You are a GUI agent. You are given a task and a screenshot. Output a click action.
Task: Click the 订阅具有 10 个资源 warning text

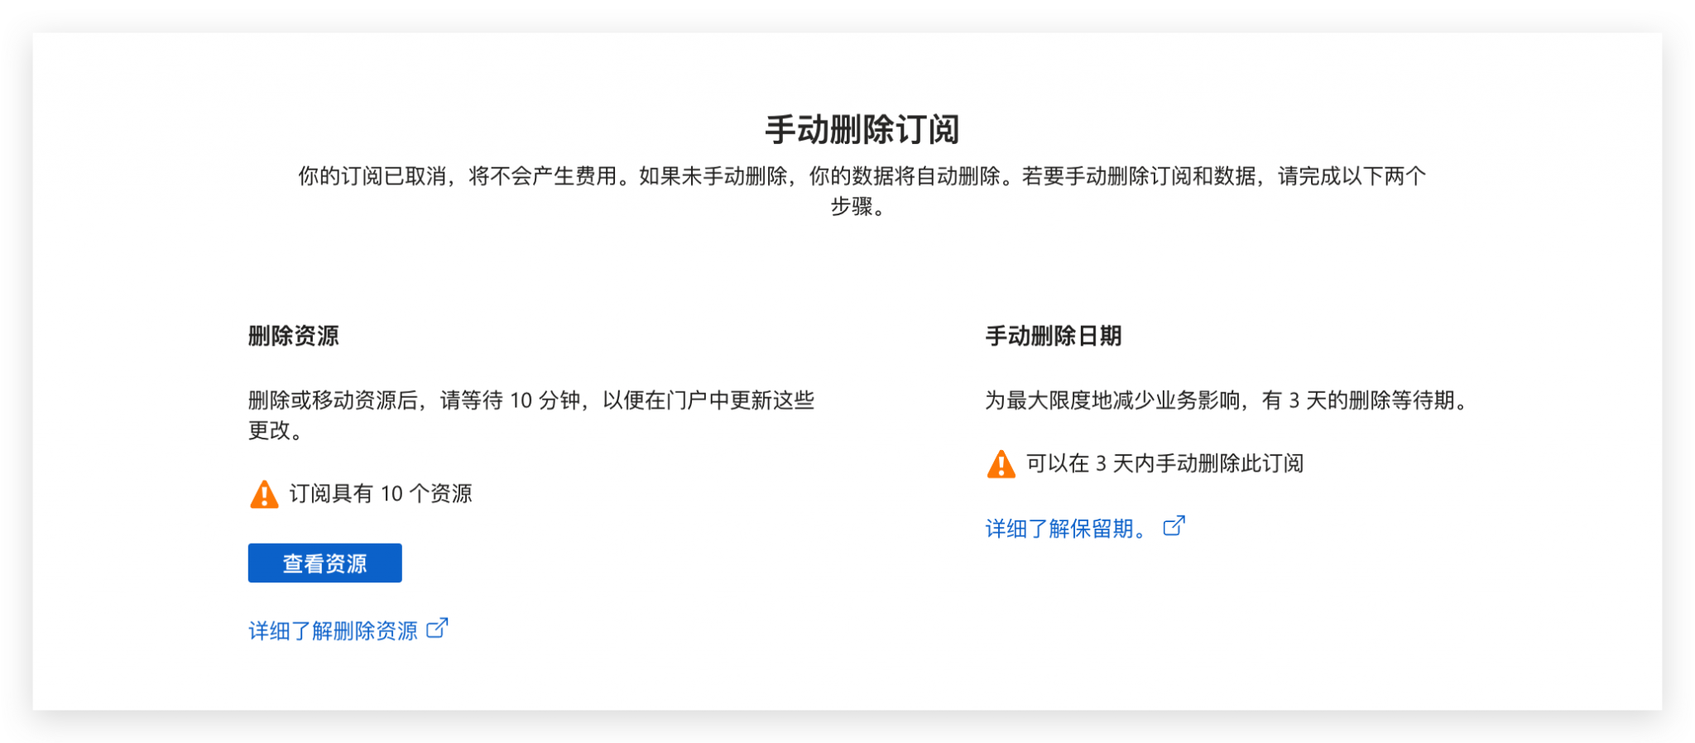click(x=380, y=494)
